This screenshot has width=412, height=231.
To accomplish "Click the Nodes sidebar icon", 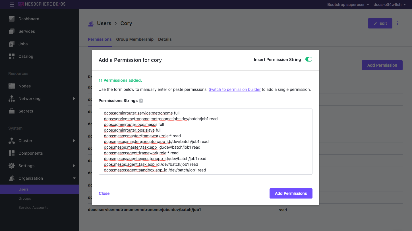I will click(x=12, y=86).
